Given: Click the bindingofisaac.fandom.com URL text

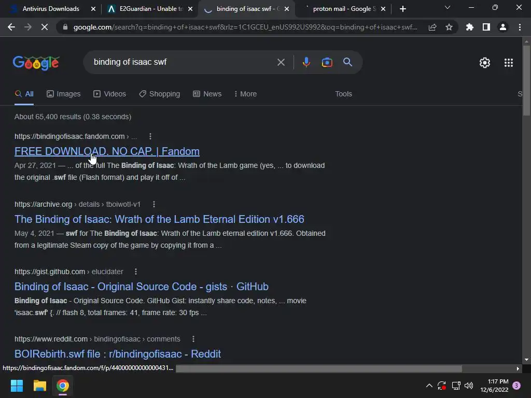Looking at the screenshot, I should 69,136.
